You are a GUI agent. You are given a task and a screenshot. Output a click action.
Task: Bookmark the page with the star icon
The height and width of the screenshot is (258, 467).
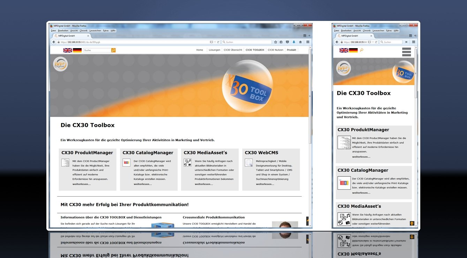276,42
